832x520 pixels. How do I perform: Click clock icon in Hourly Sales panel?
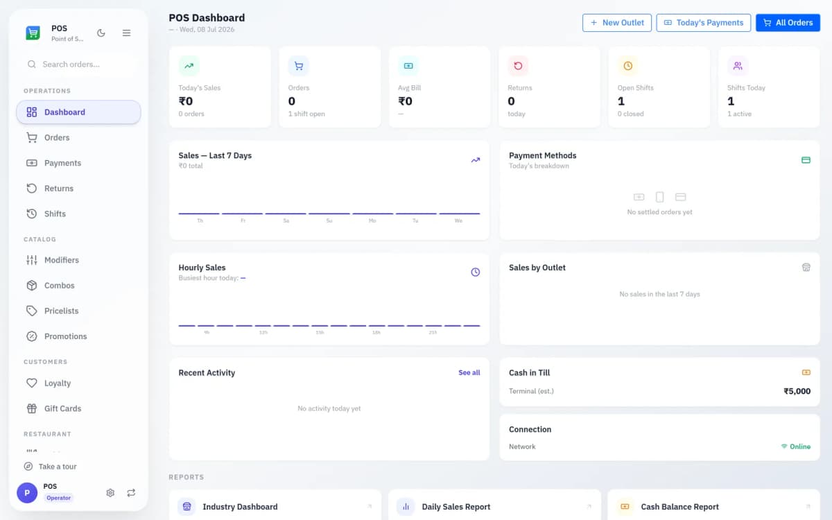point(476,272)
